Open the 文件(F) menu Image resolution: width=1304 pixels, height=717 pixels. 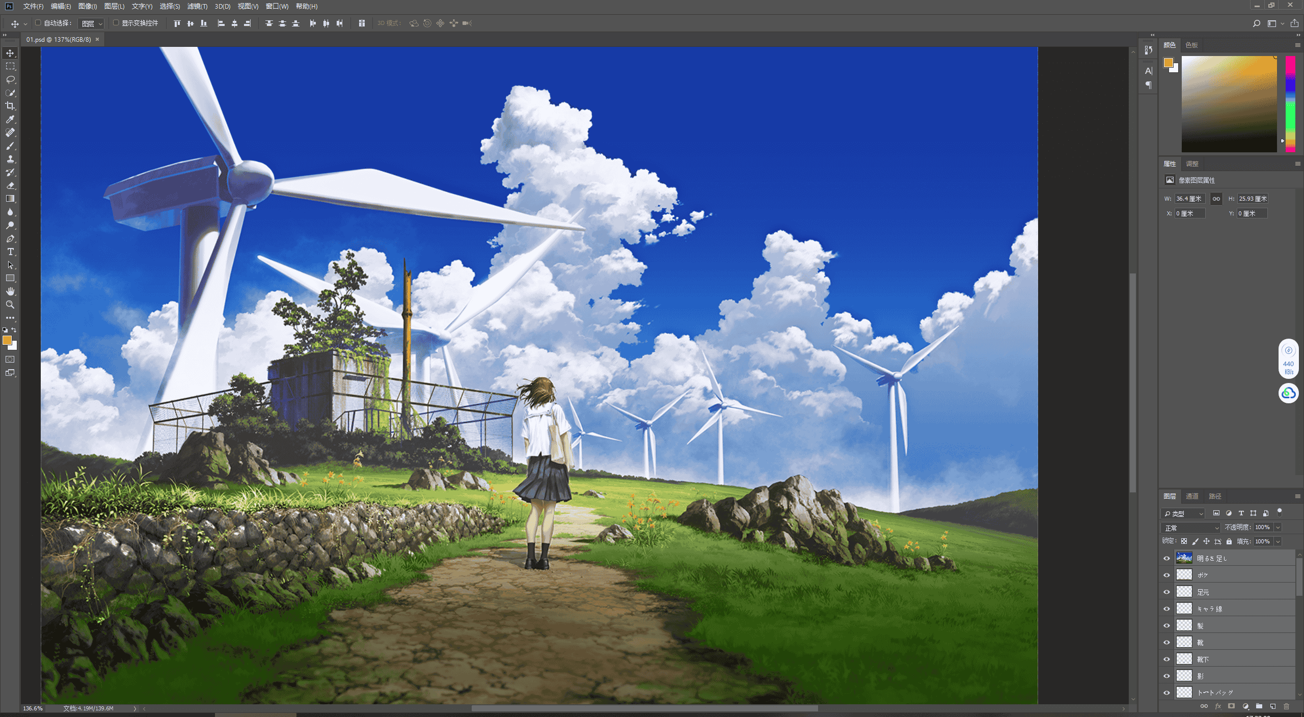33,6
